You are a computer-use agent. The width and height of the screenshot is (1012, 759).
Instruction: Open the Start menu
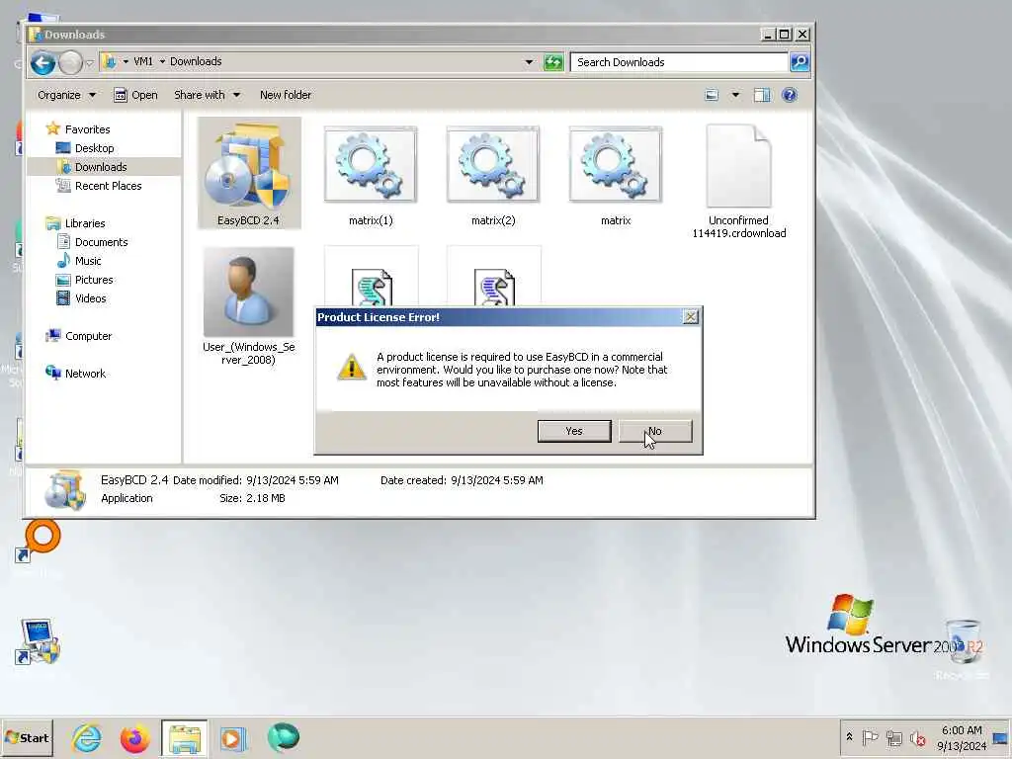click(x=27, y=737)
